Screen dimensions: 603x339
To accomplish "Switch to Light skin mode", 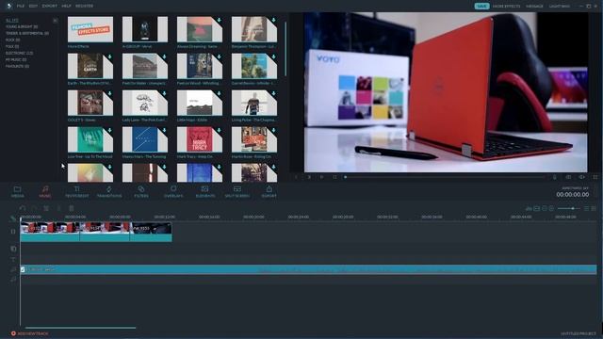I will coord(560,7).
